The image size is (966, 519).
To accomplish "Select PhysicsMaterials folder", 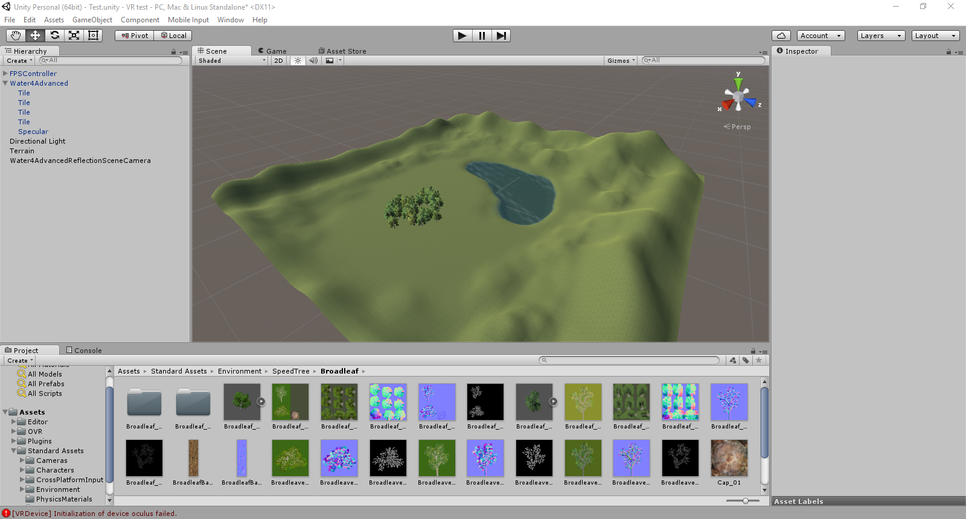I will pos(64,499).
